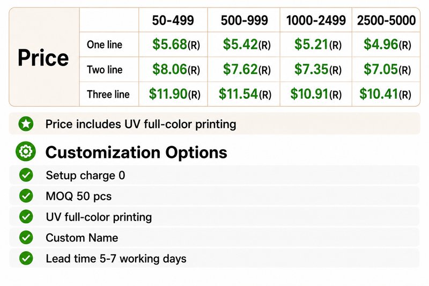Select the 50-499 quantity column header
This screenshot has height=286, width=429.
(173, 20)
